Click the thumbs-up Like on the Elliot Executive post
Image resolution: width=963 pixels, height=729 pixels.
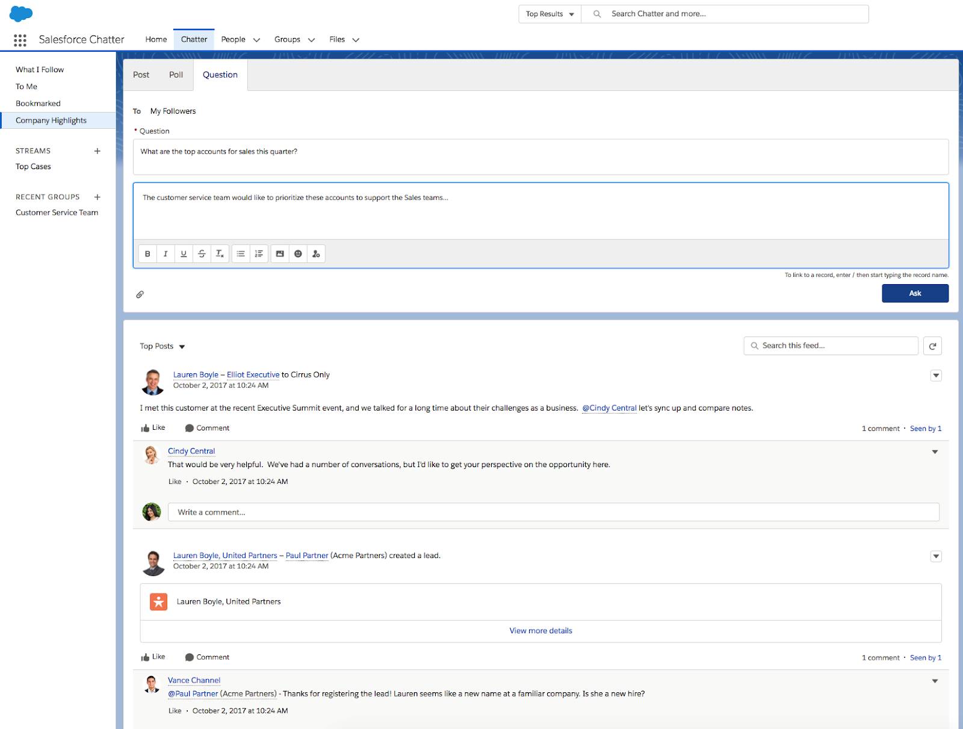click(x=153, y=428)
